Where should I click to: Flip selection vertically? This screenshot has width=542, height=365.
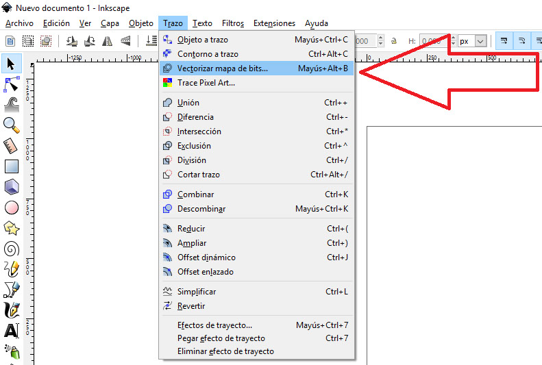tap(125, 41)
